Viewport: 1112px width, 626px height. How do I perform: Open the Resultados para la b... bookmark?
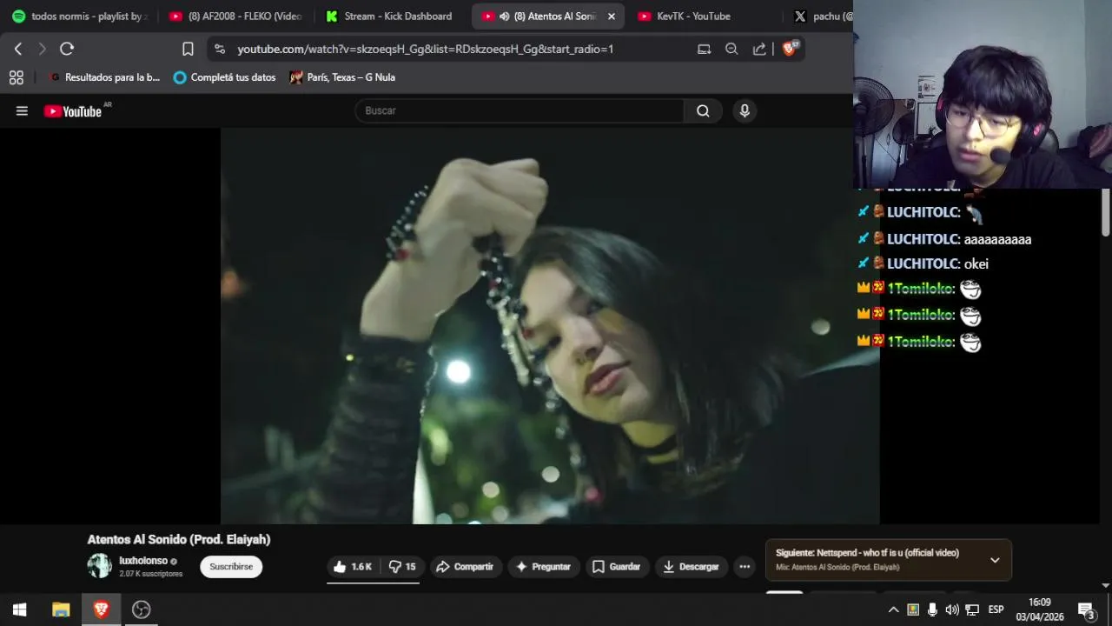(104, 77)
